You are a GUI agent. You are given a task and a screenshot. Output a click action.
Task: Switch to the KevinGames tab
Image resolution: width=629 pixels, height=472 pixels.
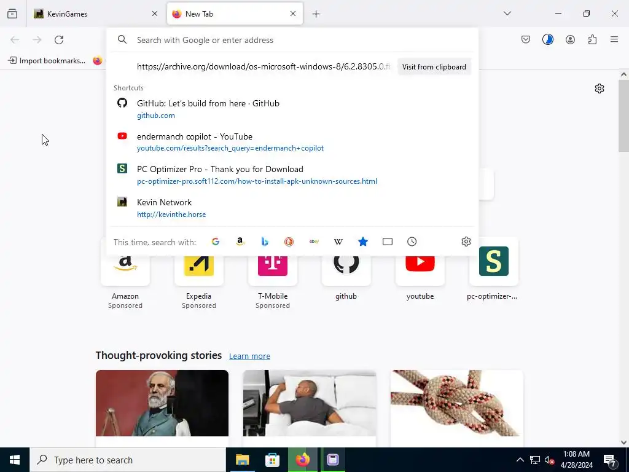pyautogui.click(x=95, y=14)
